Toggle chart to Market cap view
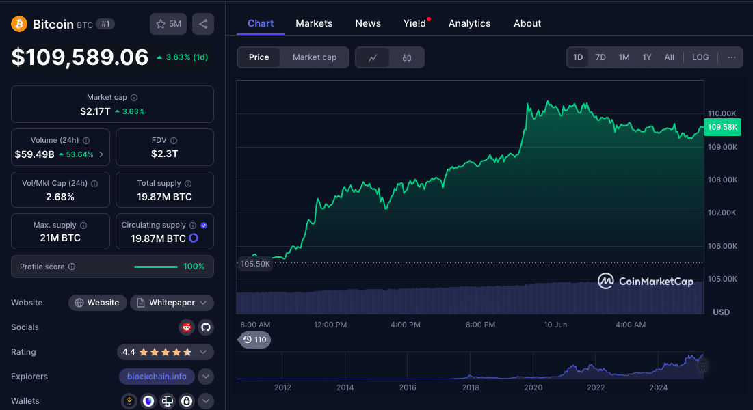Viewport: 753px width, 410px height. coord(315,57)
